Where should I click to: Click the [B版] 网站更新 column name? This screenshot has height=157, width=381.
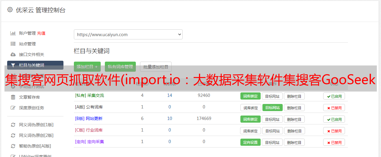[89, 118]
